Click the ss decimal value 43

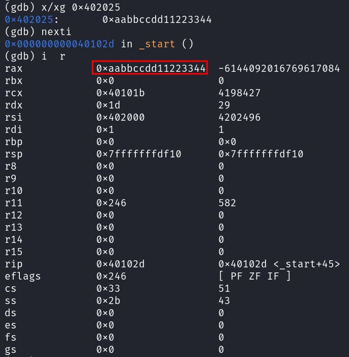(x=224, y=300)
